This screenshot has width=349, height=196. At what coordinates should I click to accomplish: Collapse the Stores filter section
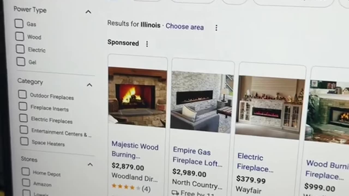coord(90,164)
